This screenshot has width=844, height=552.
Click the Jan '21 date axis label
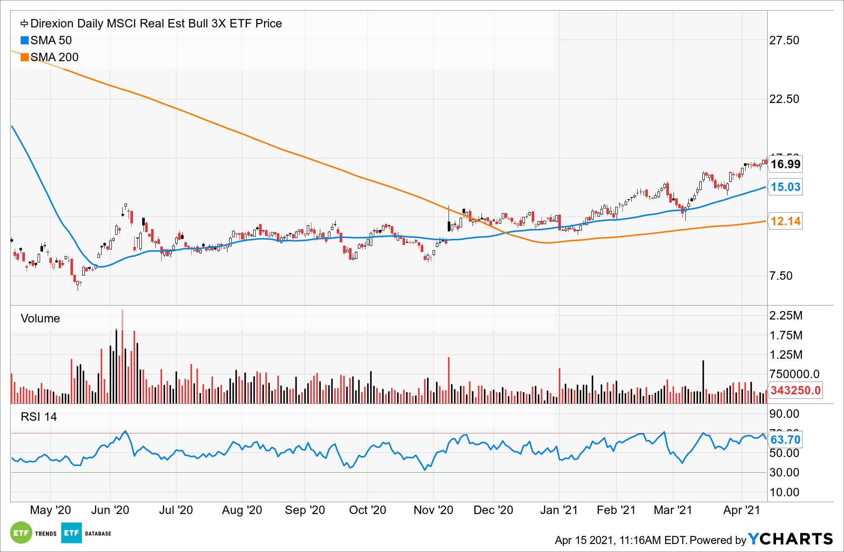click(x=559, y=510)
